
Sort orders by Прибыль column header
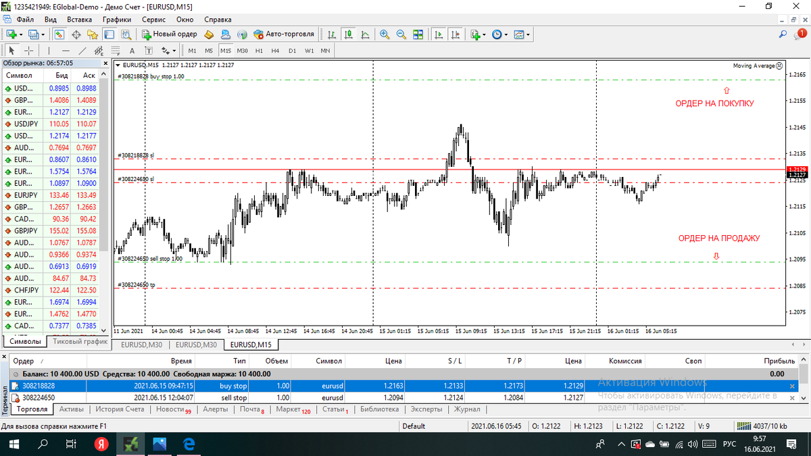[x=779, y=361]
